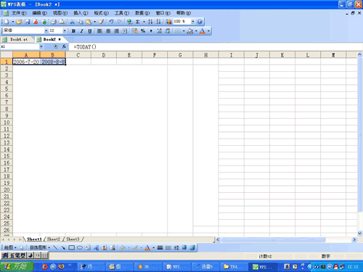Open Print Preview icon
Screen dimensions: 363x272
tap(62, 22)
